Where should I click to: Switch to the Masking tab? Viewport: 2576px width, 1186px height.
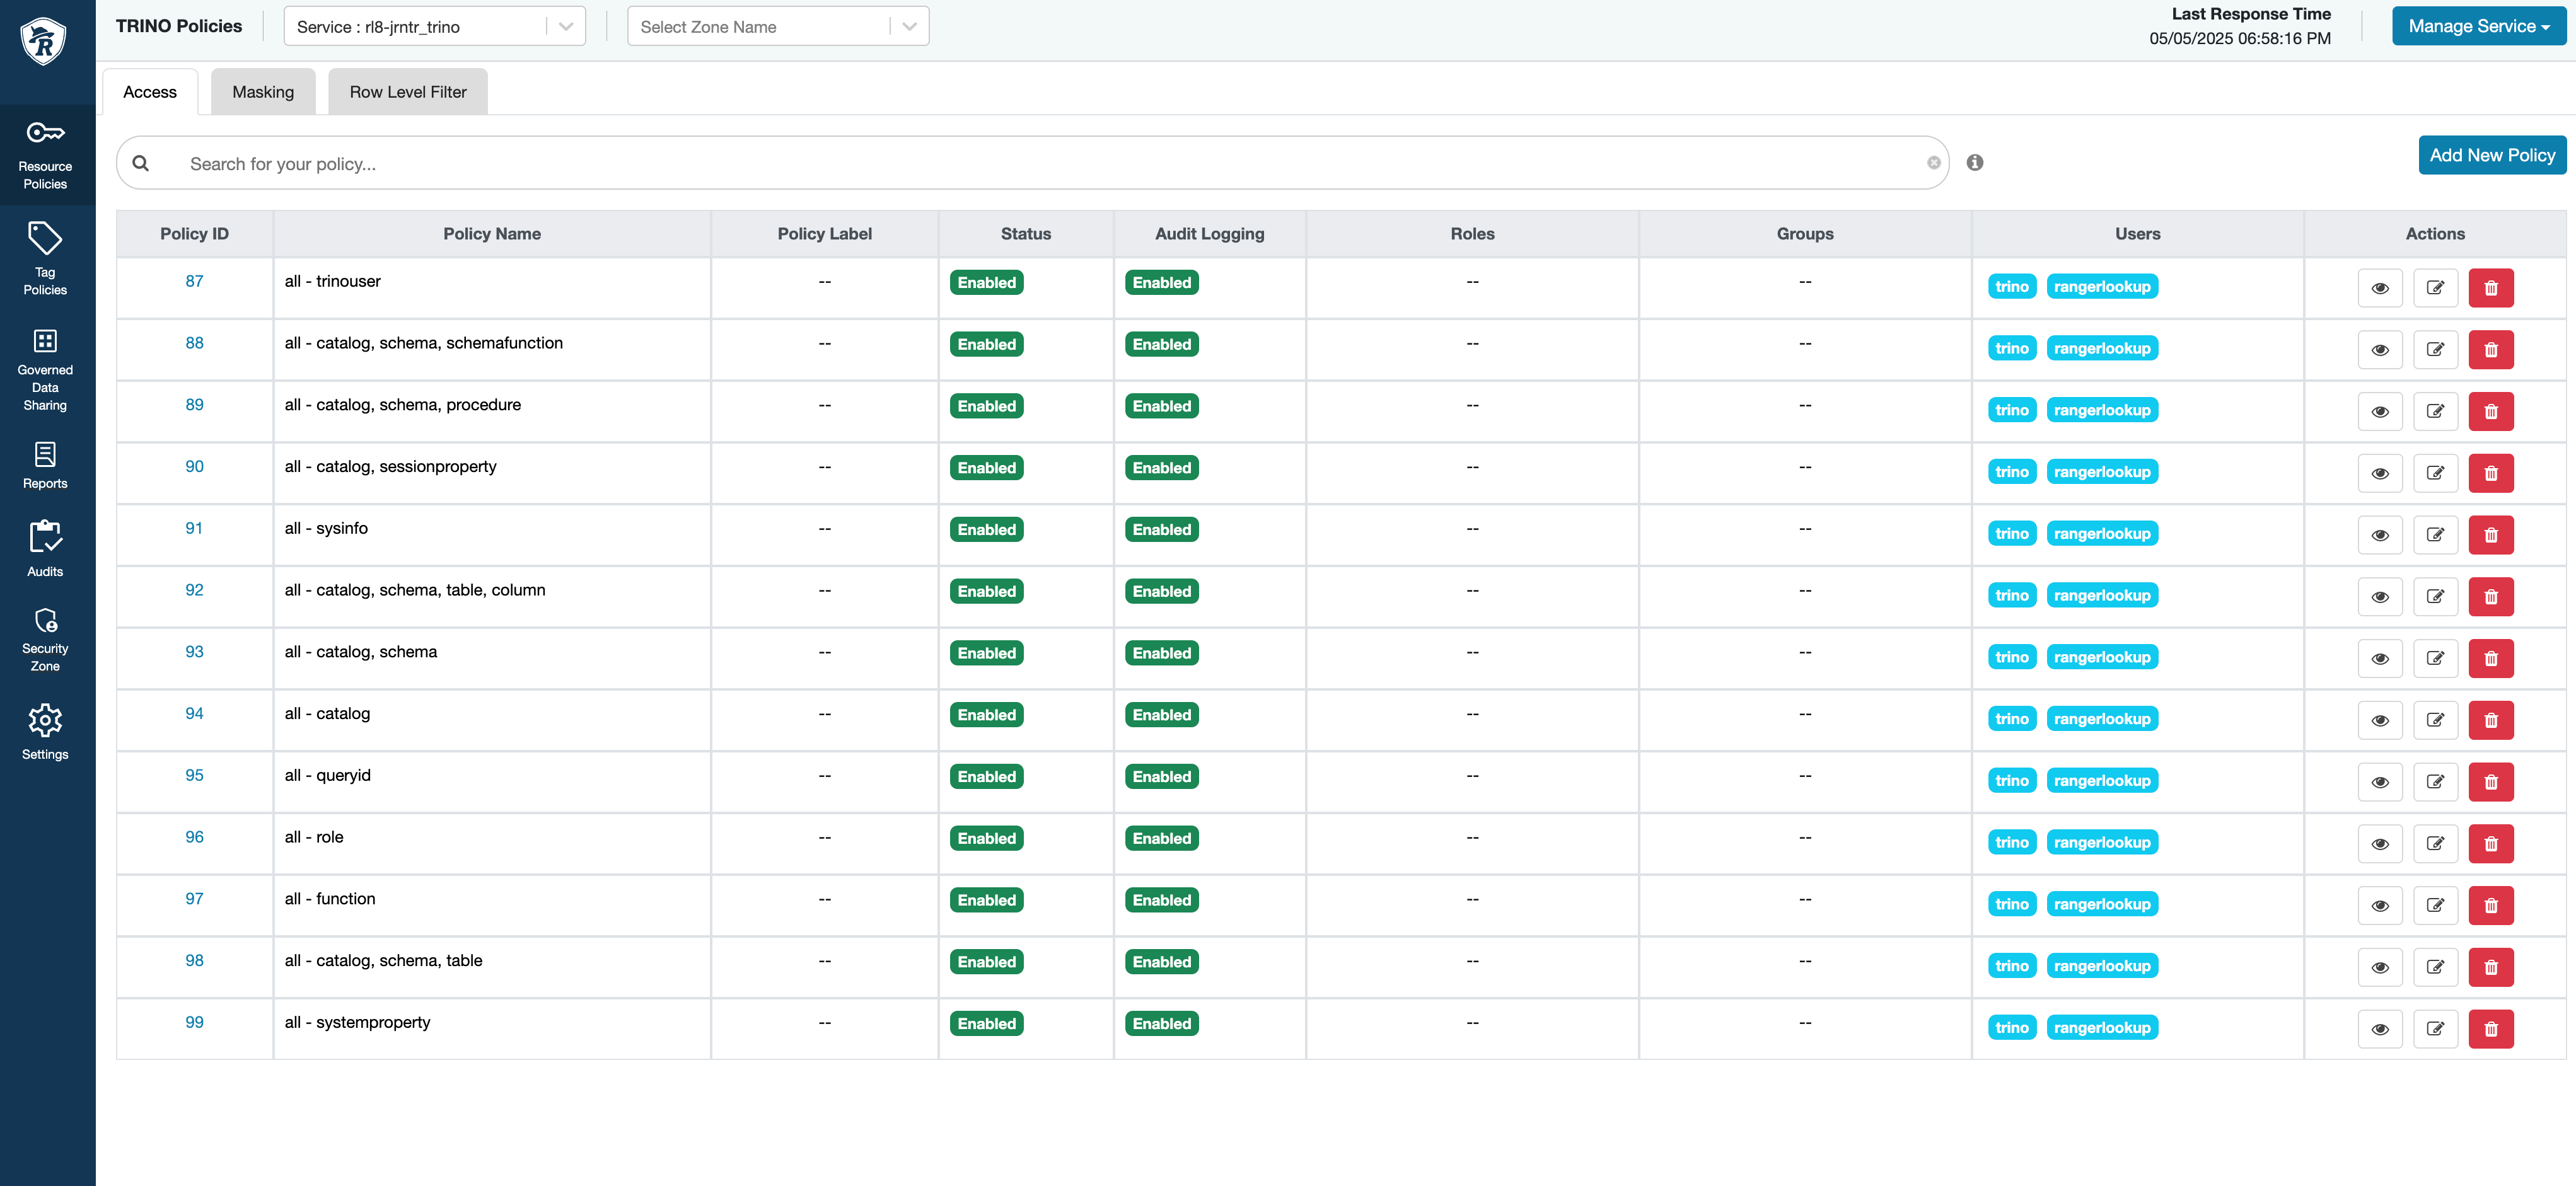(x=263, y=92)
